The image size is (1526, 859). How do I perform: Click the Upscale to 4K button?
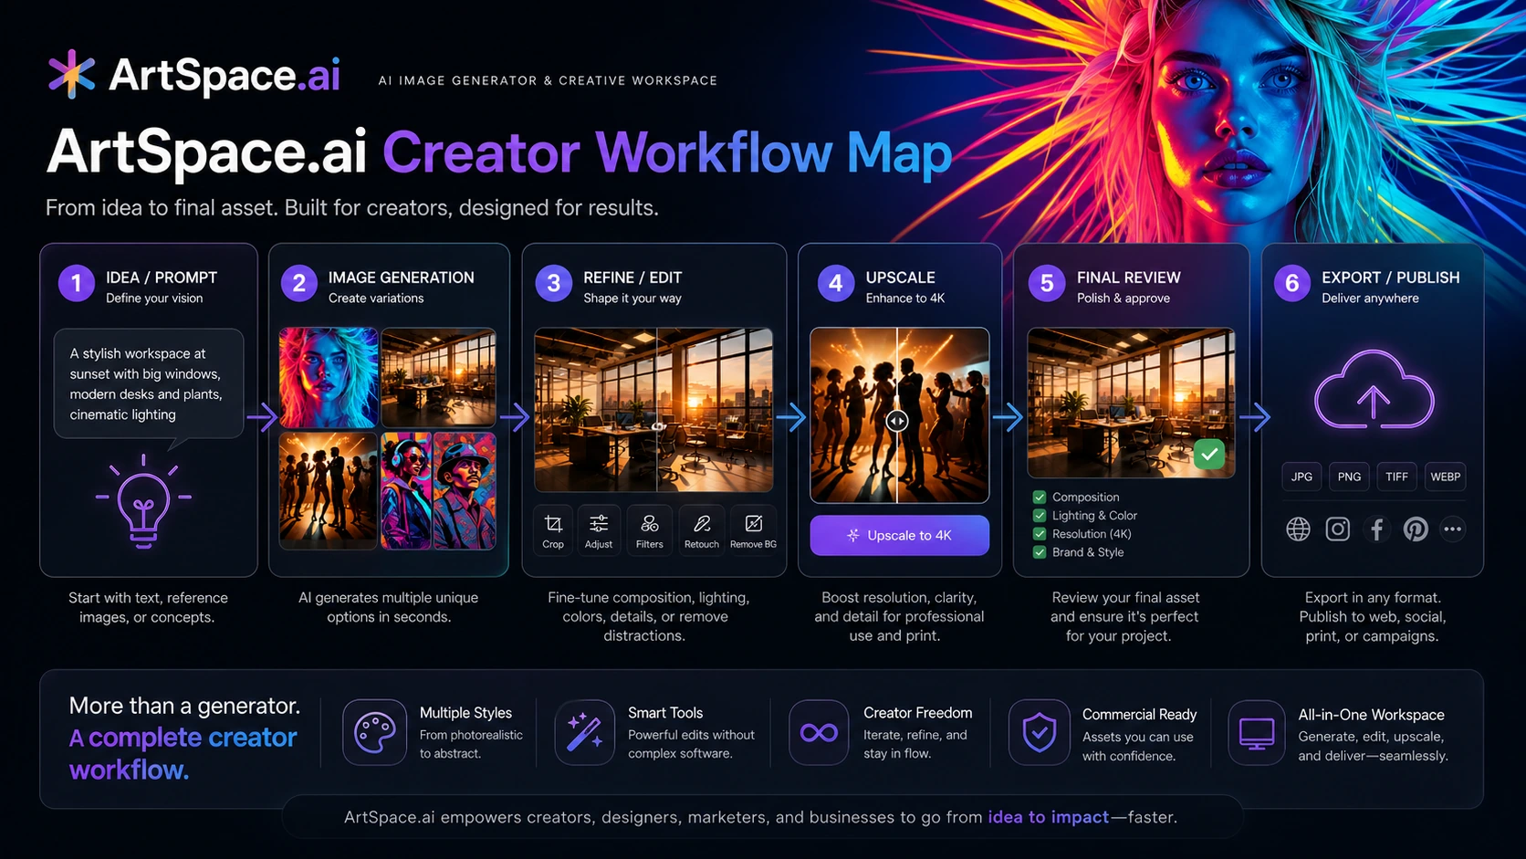[x=899, y=536]
